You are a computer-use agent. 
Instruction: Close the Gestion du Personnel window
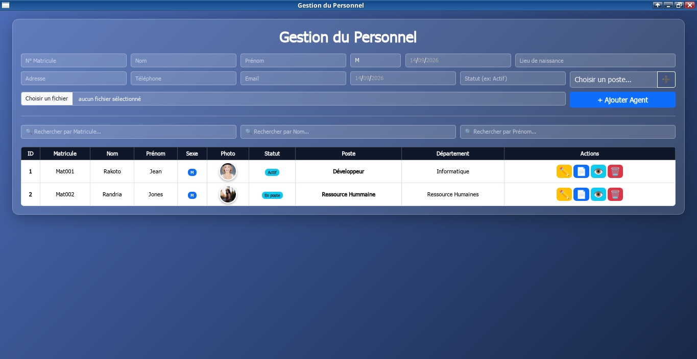click(x=690, y=5)
